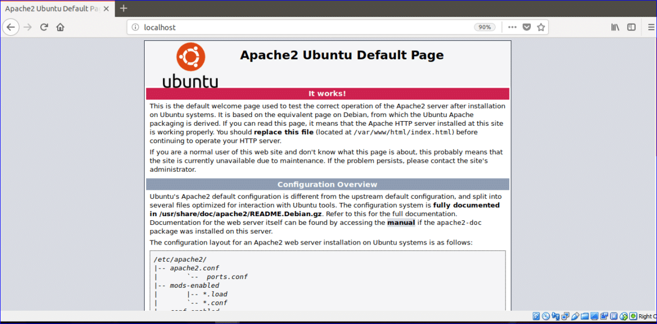Show site information for localhost

tap(135, 27)
